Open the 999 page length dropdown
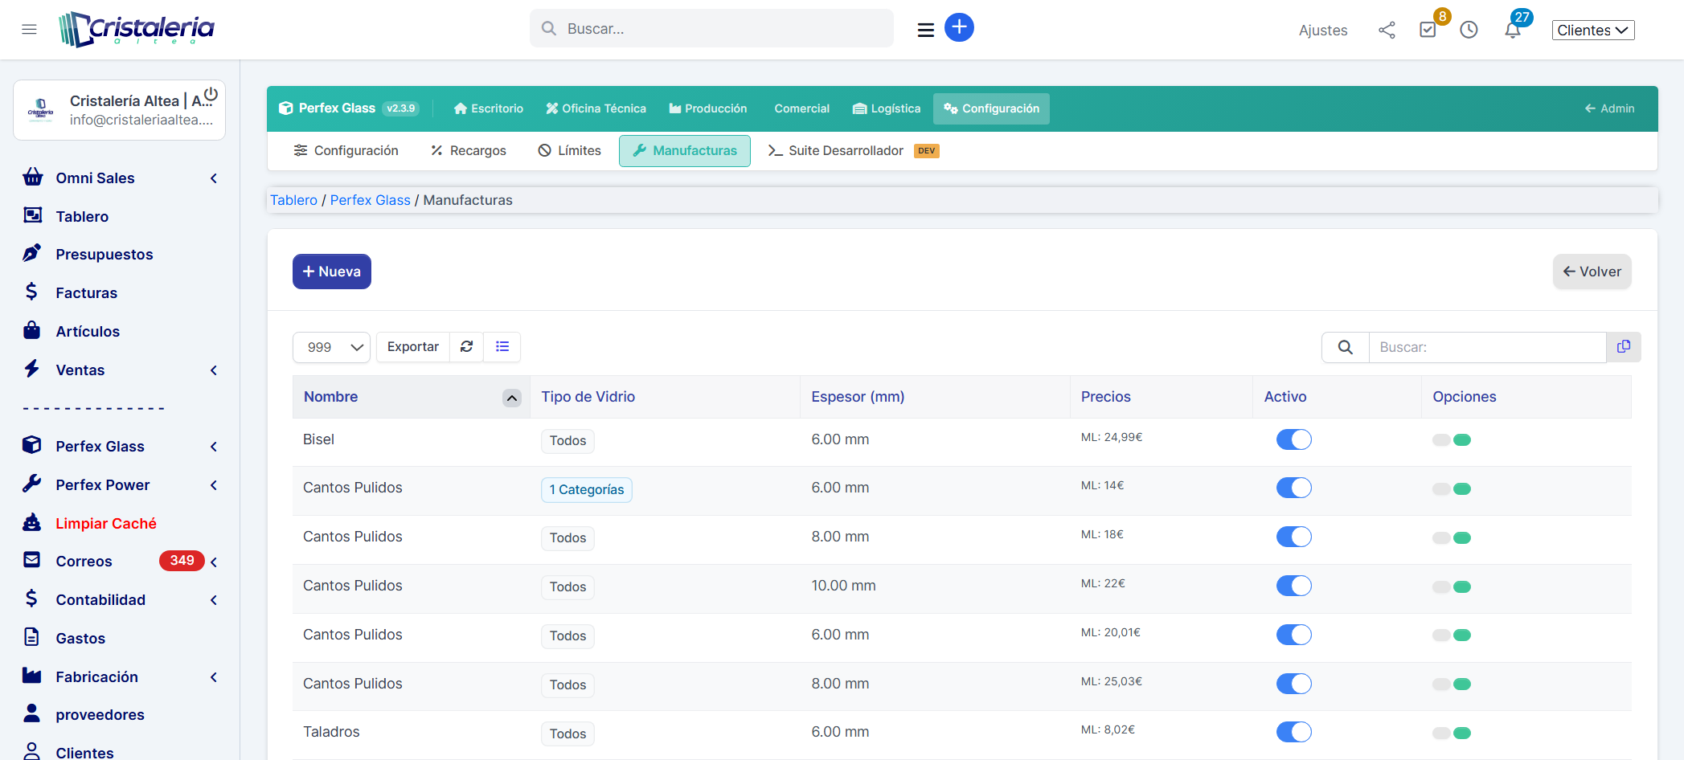The image size is (1684, 760). pos(331,347)
